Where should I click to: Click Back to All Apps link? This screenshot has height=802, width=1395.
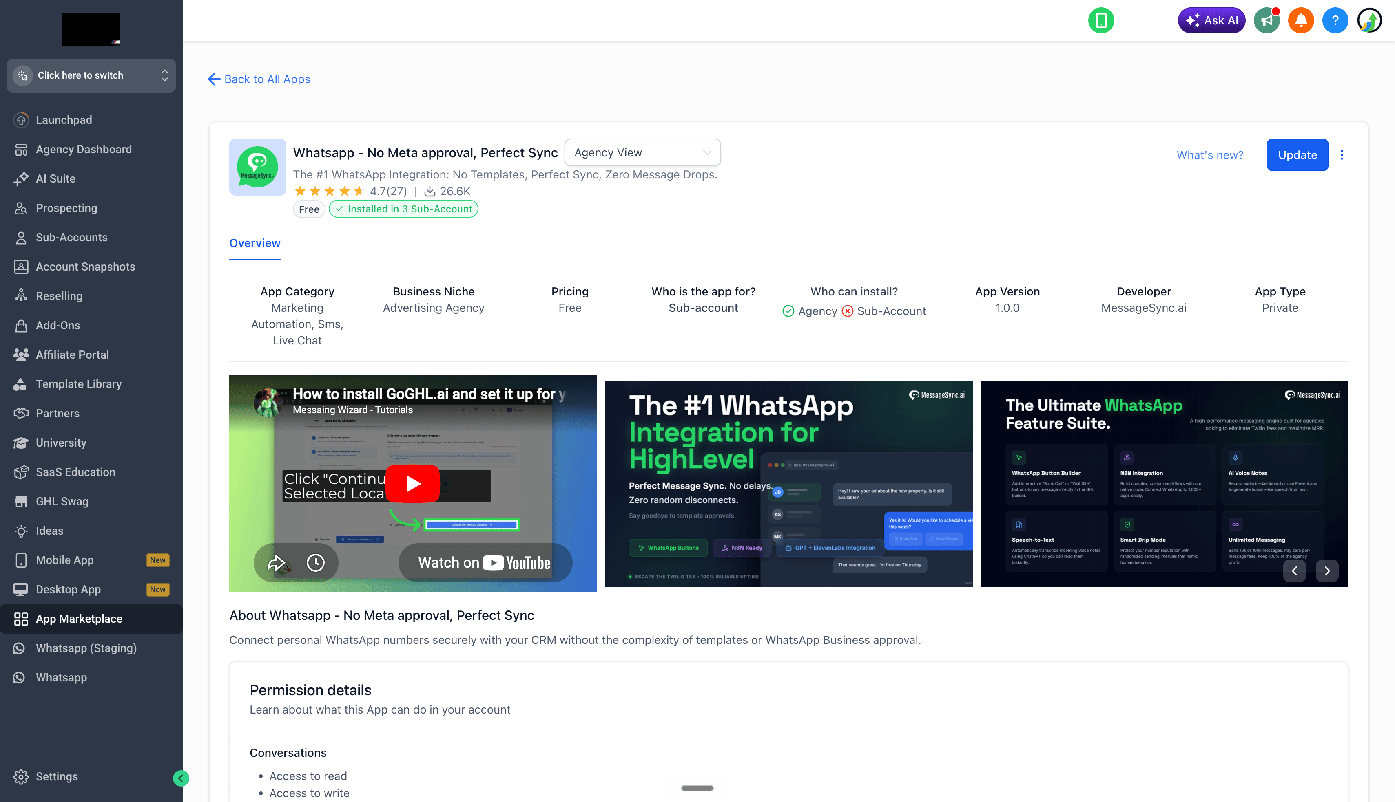(259, 79)
